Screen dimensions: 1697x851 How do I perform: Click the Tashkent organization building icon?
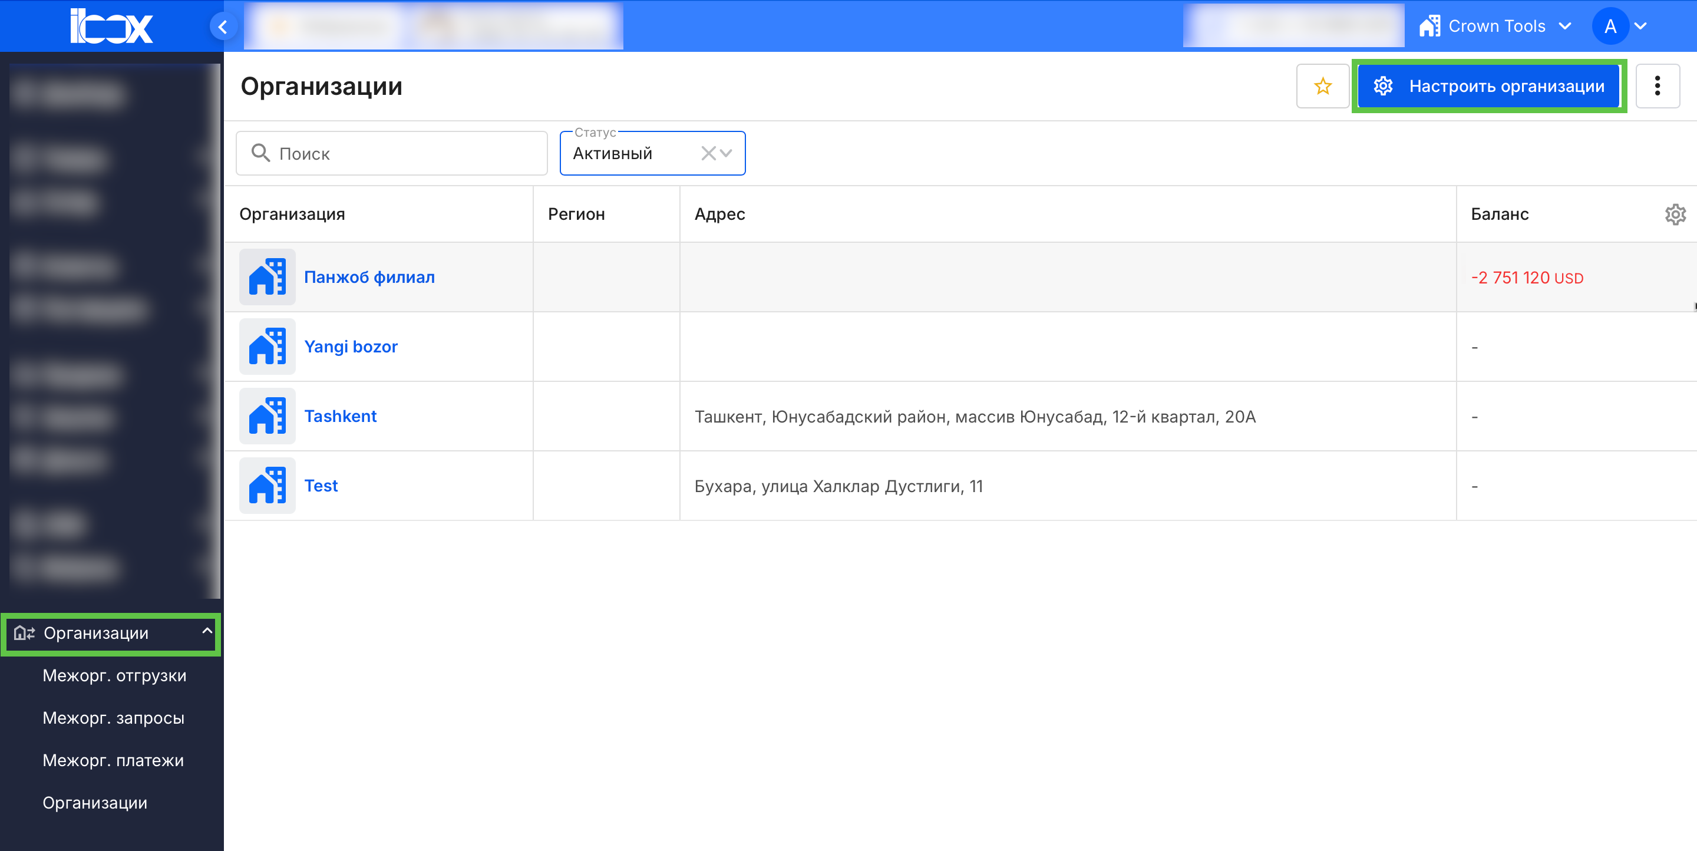pos(267,415)
